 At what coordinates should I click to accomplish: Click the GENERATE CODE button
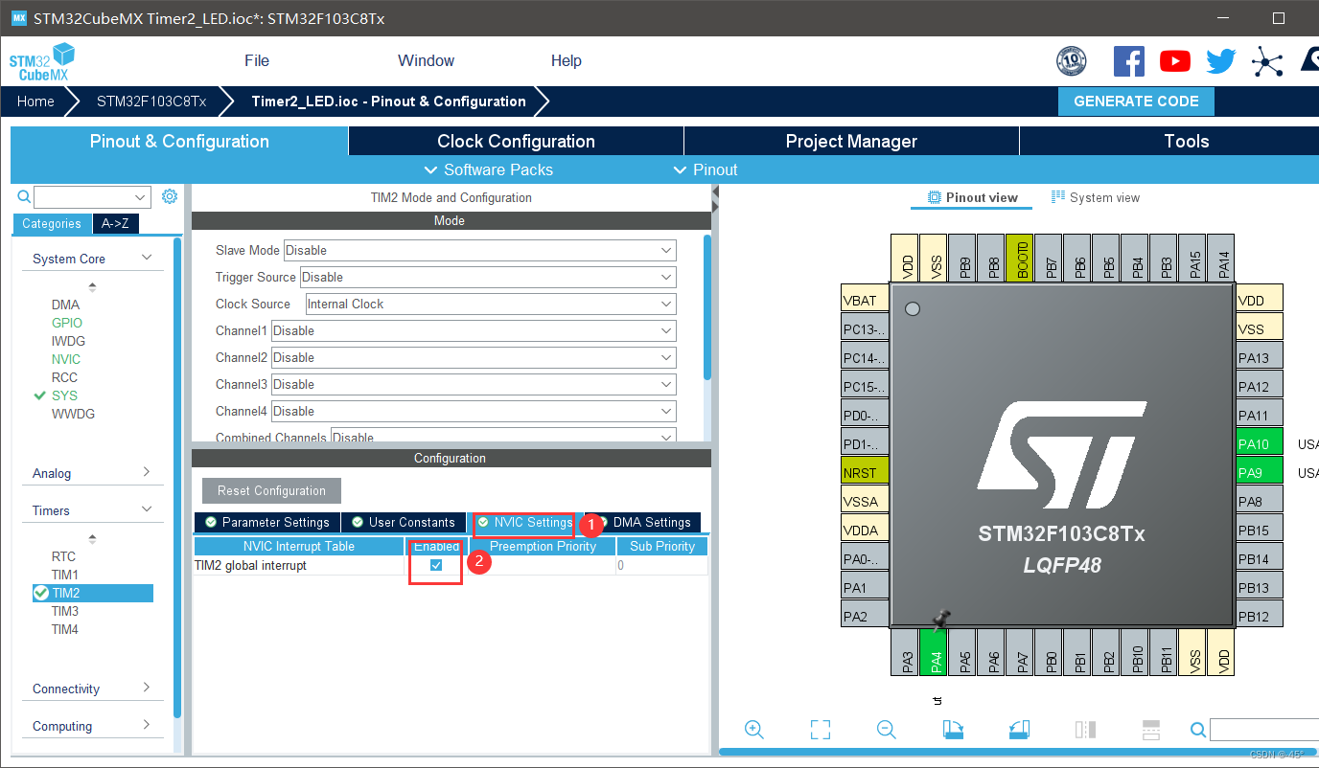pos(1136,101)
